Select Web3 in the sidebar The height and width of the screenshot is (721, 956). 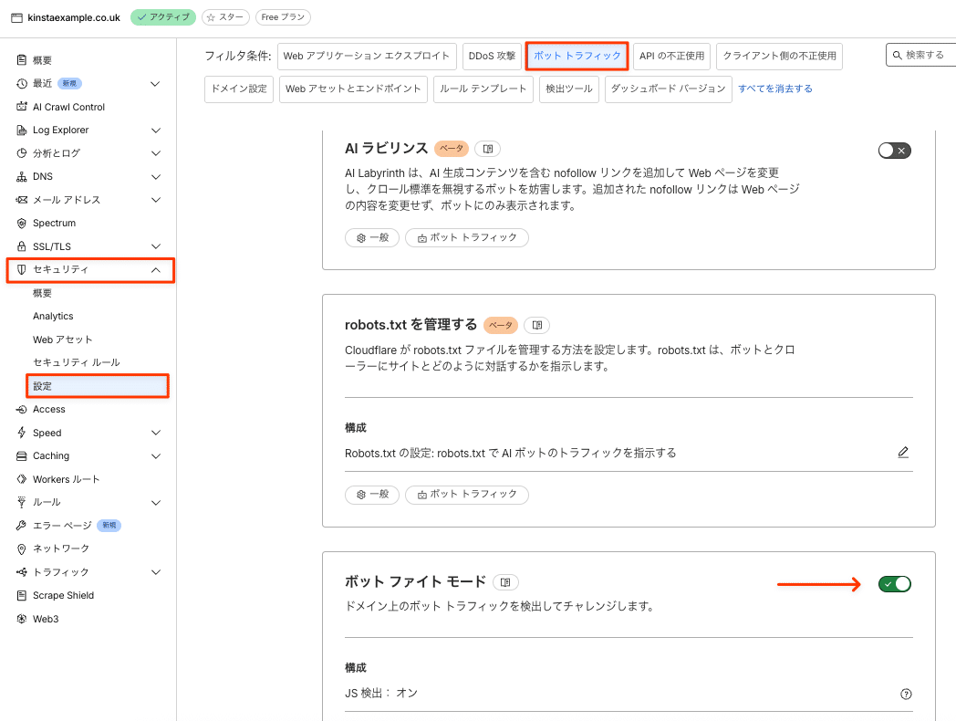coord(44,619)
